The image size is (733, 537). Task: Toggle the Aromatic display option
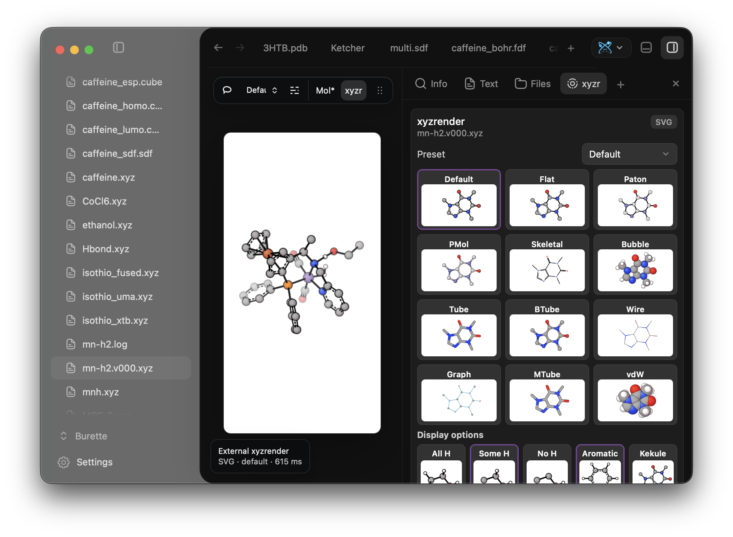(600, 464)
